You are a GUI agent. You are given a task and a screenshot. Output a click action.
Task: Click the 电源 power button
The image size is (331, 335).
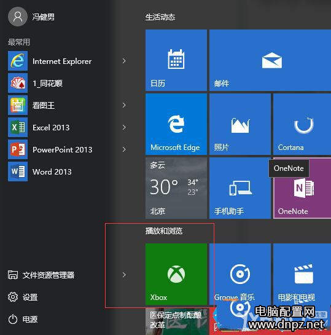point(23,320)
